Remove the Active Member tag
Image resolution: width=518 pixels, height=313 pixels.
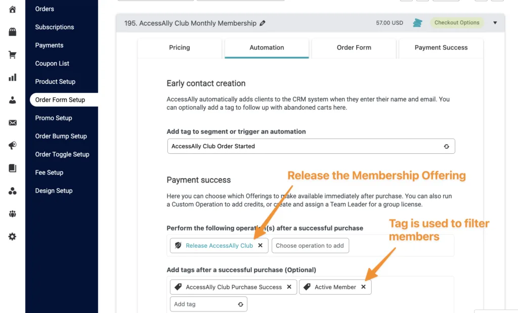click(363, 287)
